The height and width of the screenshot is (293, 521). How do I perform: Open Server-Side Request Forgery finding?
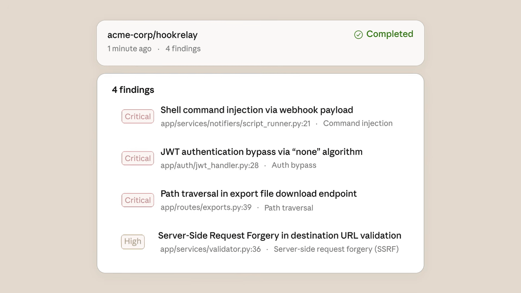click(279, 236)
